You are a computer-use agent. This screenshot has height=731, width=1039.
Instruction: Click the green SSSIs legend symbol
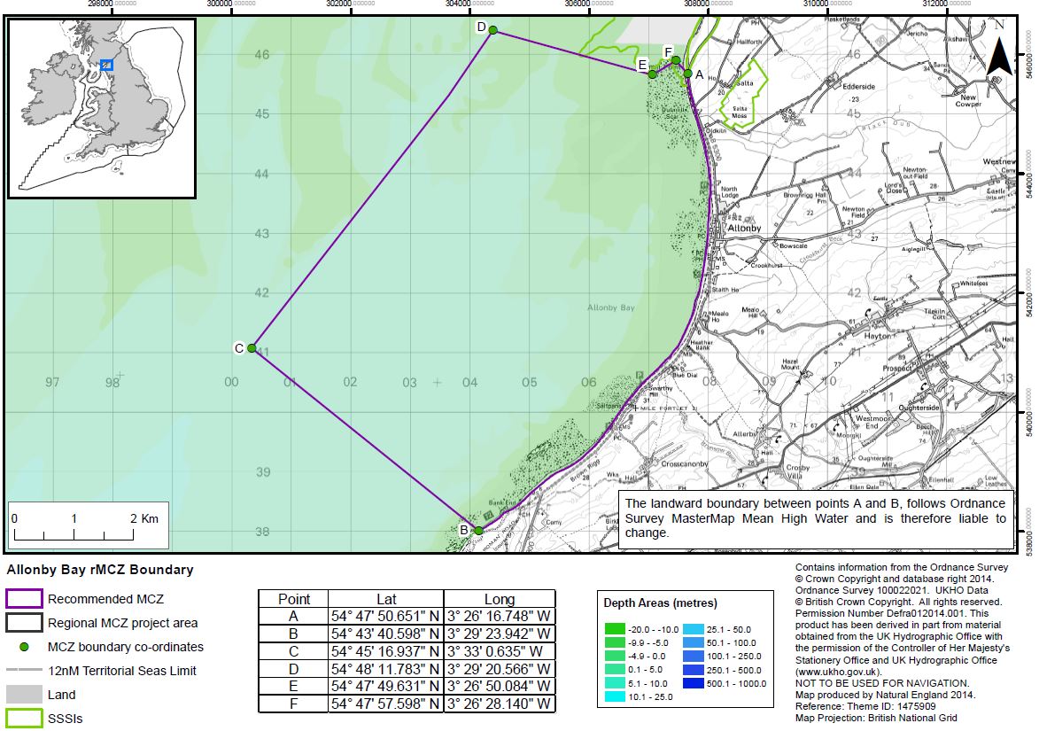click(24, 718)
